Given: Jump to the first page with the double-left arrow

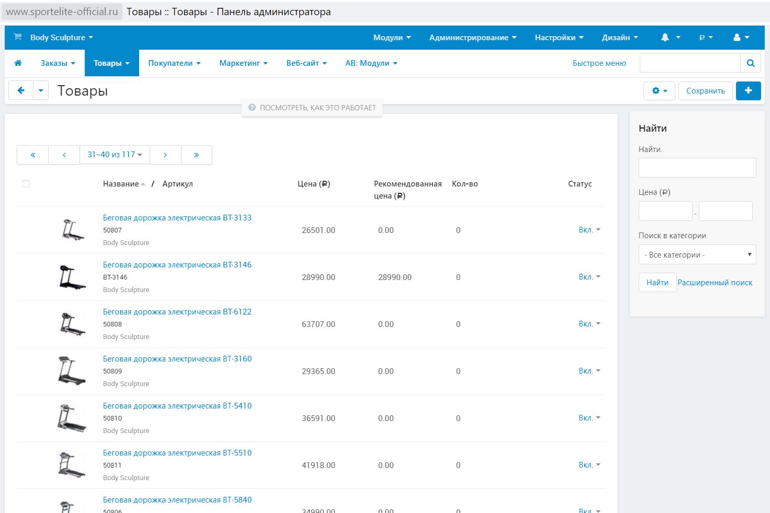Looking at the screenshot, I should [33, 155].
